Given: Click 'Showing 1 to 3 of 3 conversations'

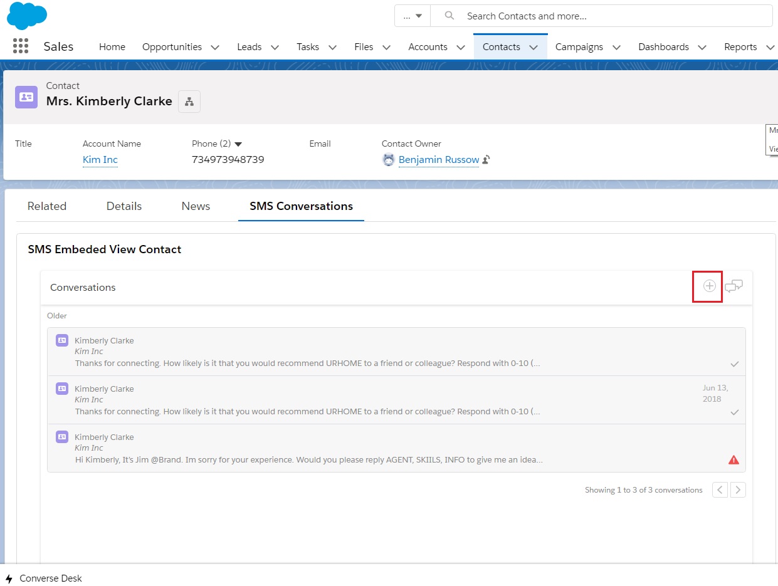Looking at the screenshot, I should pos(644,490).
